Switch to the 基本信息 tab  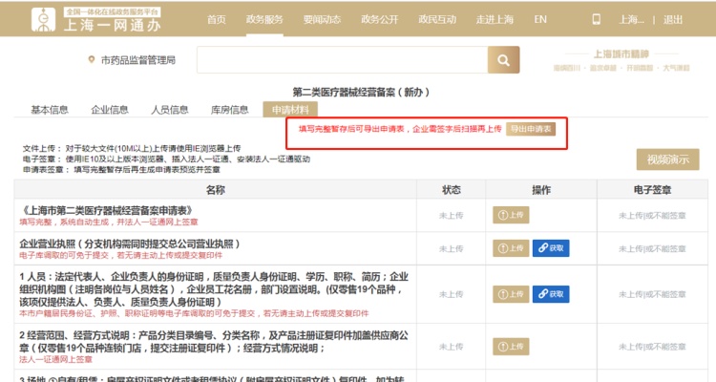50,109
